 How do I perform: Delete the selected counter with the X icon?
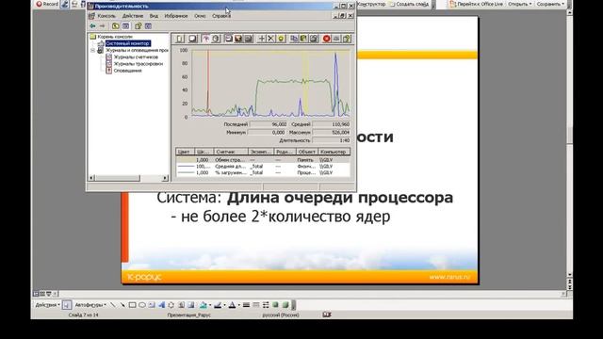271,39
